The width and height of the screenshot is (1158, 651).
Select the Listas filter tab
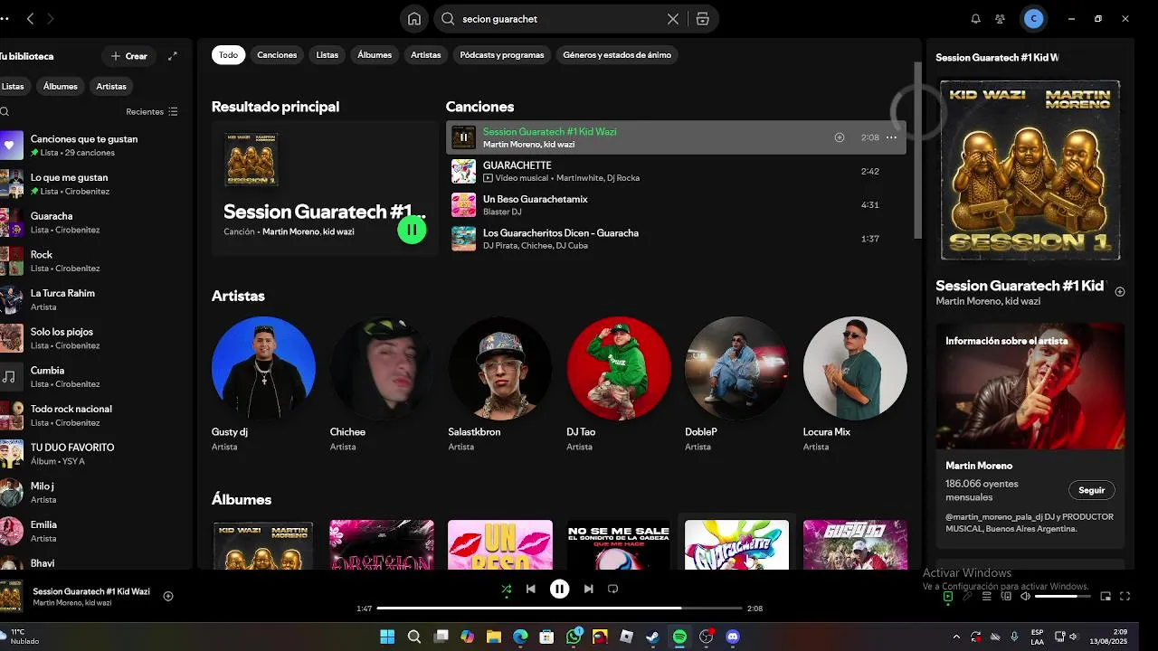[327, 55]
